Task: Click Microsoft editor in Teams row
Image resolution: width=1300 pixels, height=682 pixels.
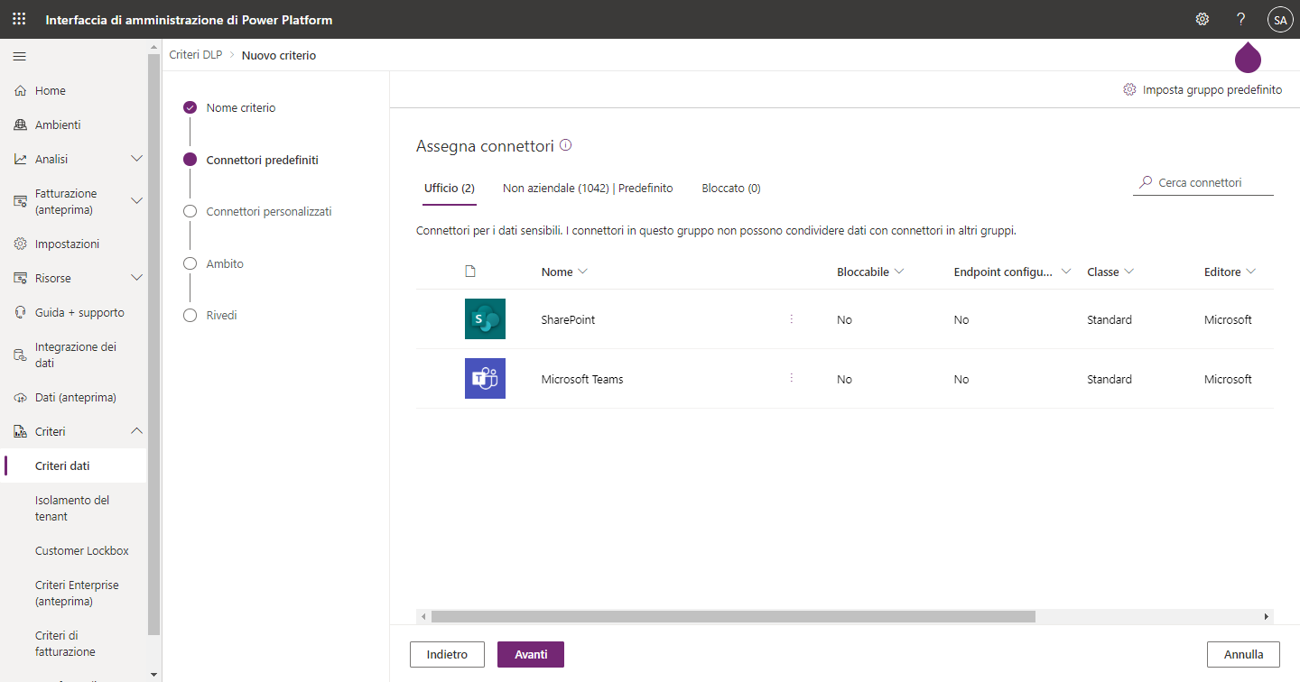Action: pos(1228,379)
